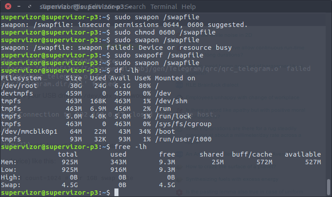Click the 'buff/cache' column header
Viewport: 332px width, 197px height.
tap(252, 154)
